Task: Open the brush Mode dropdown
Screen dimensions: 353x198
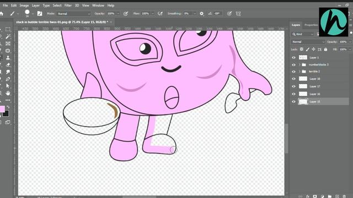Action: pos(73,14)
